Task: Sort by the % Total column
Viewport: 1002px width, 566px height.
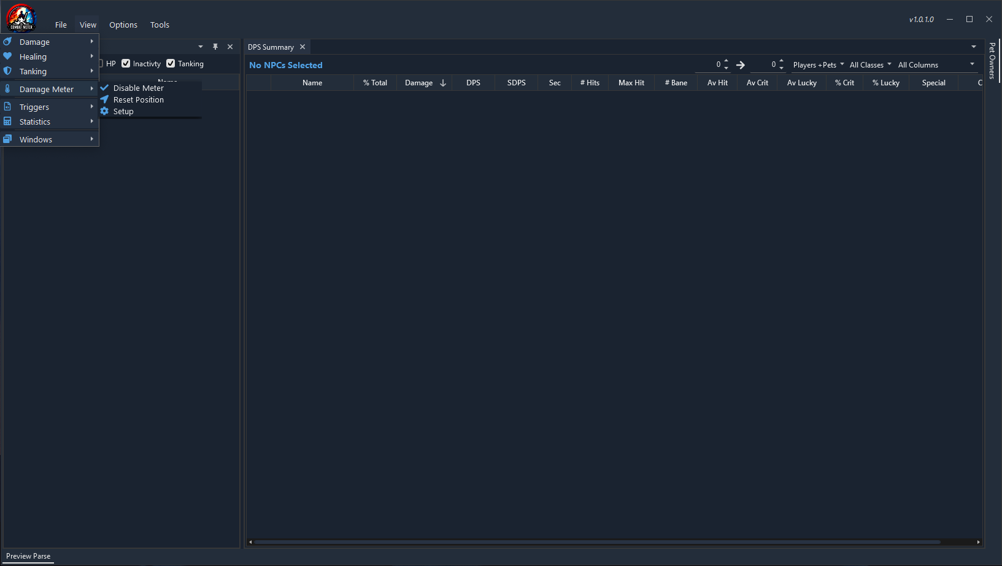Action: [375, 83]
